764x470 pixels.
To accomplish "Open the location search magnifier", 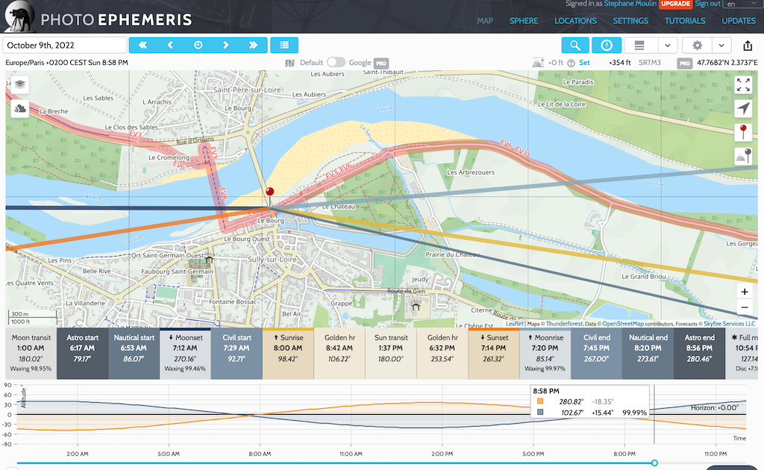I will click(x=575, y=46).
